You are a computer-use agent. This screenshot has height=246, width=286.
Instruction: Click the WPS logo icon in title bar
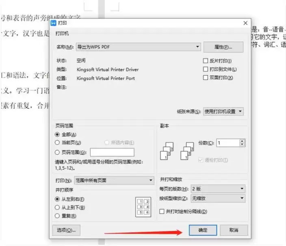pyautogui.click(x=54, y=23)
